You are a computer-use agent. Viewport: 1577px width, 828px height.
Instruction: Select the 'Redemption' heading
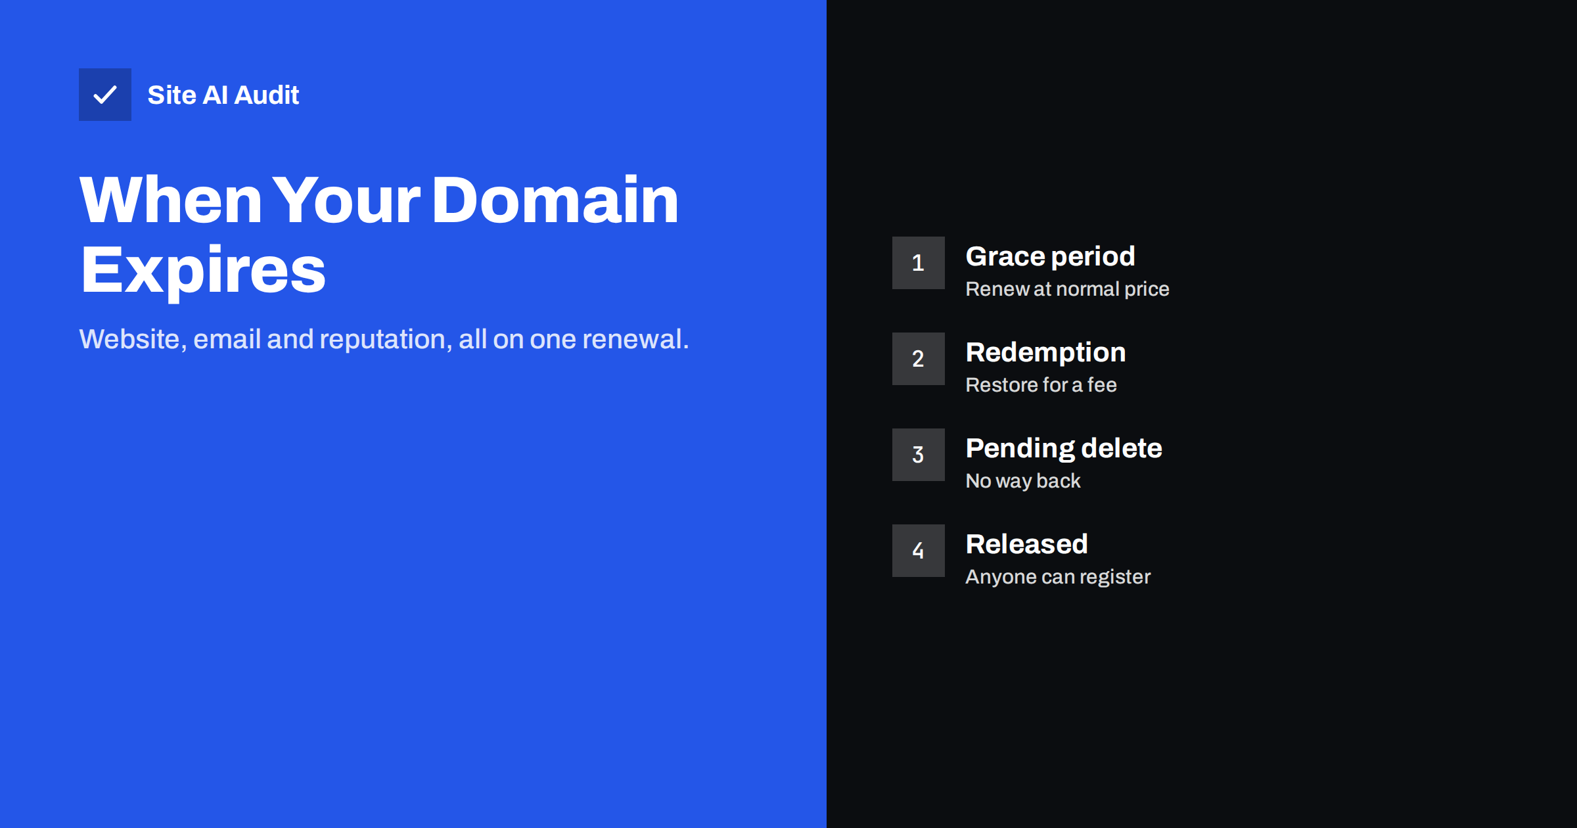[x=1045, y=352]
